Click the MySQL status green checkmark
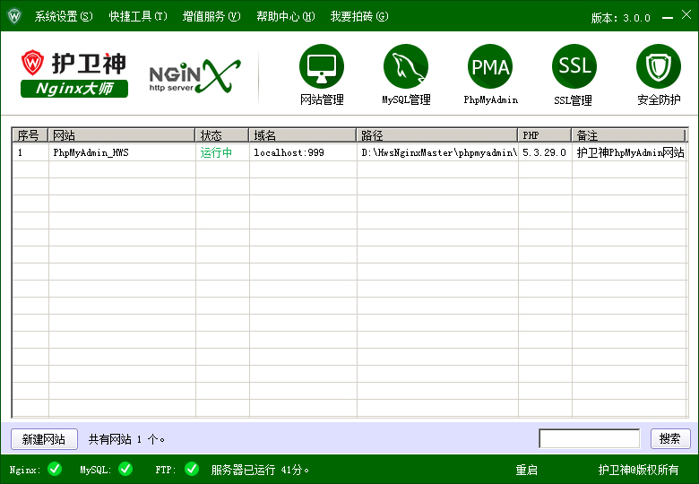Image resolution: width=699 pixels, height=484 pixels. tap(125, 469)
